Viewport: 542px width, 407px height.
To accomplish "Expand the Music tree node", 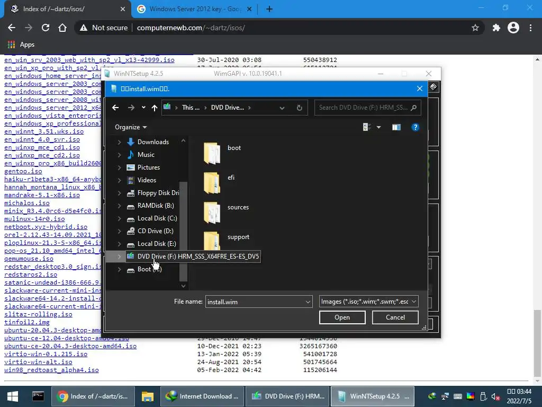I will [x=119, y=155].
